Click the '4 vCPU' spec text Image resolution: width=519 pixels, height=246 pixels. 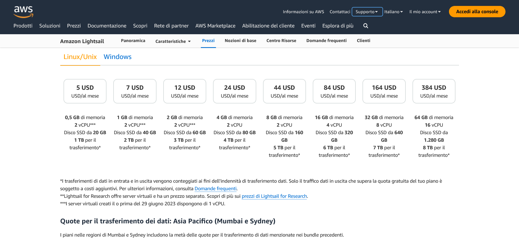(x=334, y=125)
